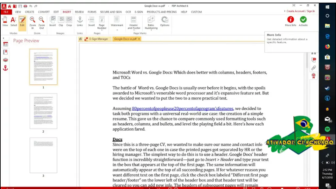Open the Page Number dropdown
Viewport: 336px width, 189px height.
(x=102, y=23)
